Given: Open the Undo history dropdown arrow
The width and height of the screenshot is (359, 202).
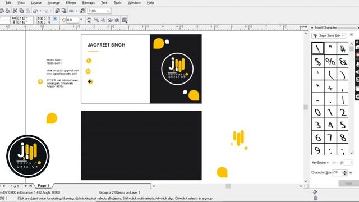Looking at the screenshot, I should [40, 11].
